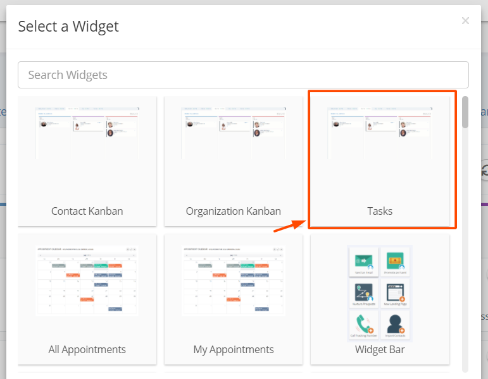Click the Call Tracking Number phone icon
Image resolution: width=488 pixels, height=379 pixels.
pos(363,323)
